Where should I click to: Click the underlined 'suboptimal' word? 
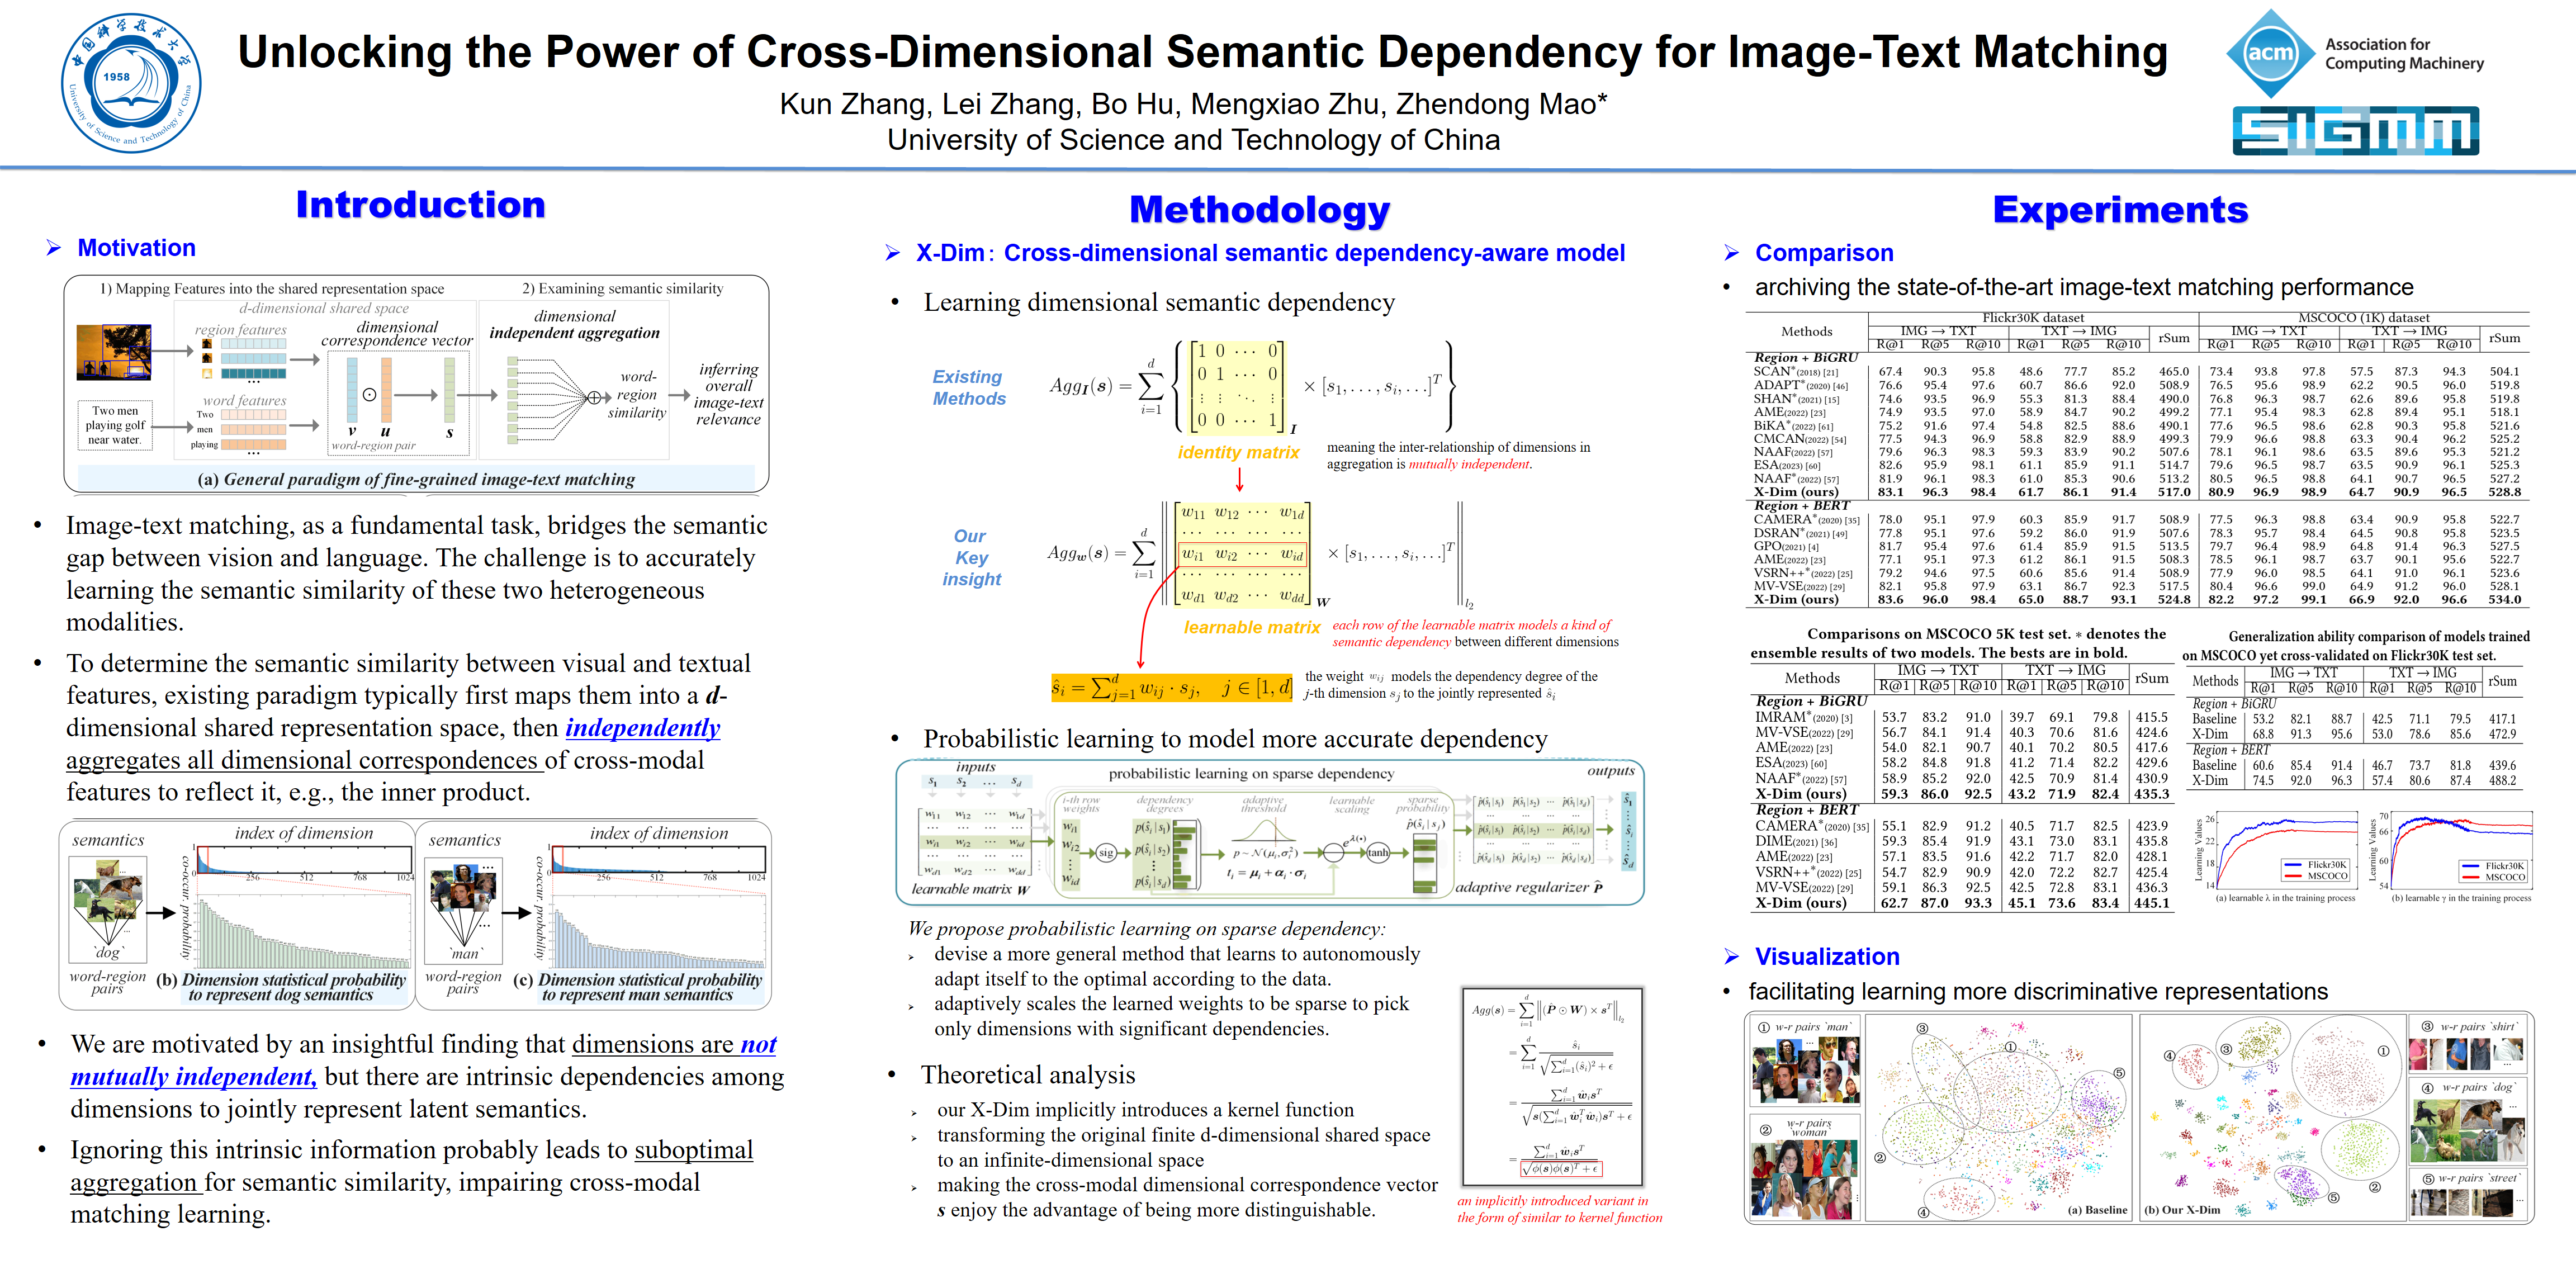693,1150
